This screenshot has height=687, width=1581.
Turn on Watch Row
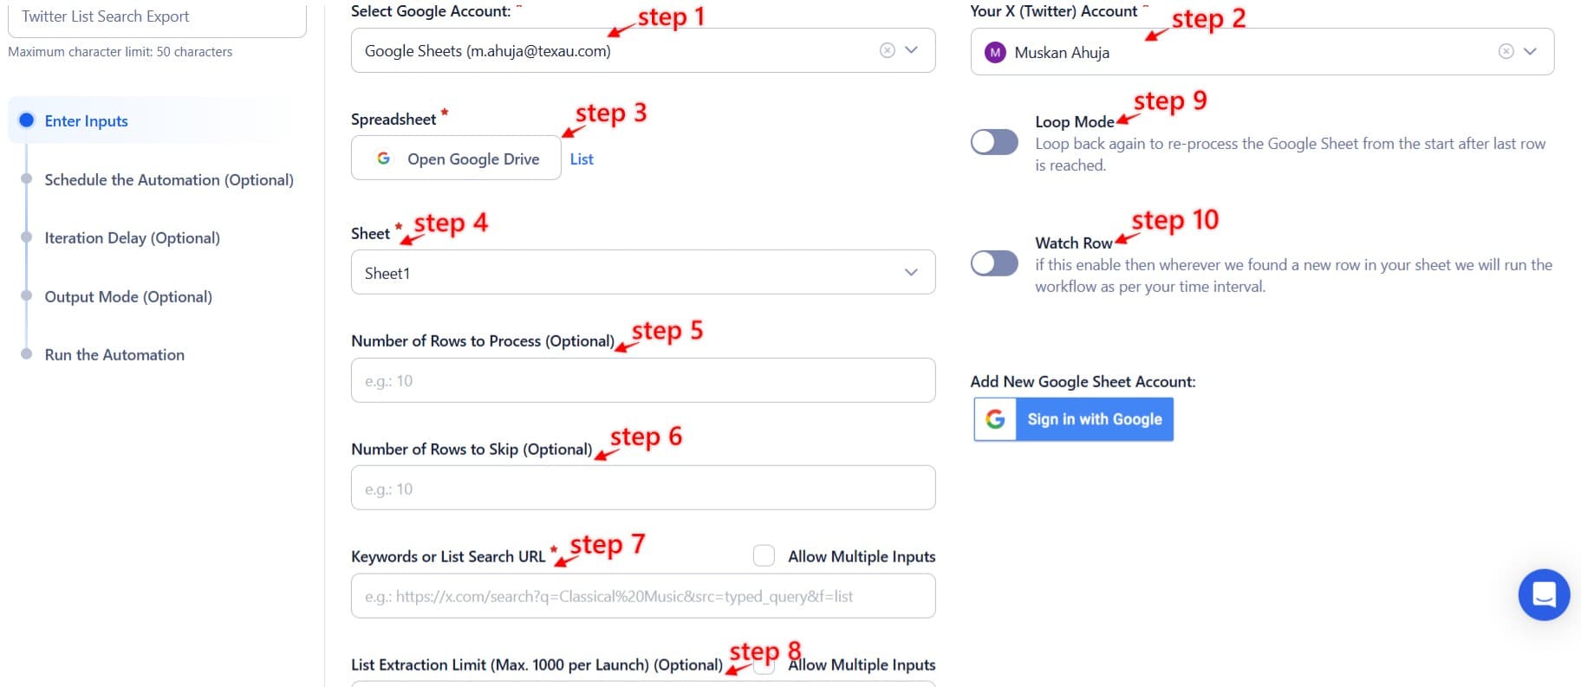pos(994,262)
